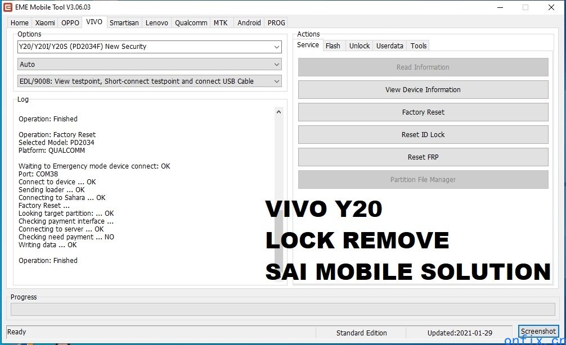Start the Factory Reset action
This screenshot has height=345, width=566.
pyautogui.click(x=423, y=112)
